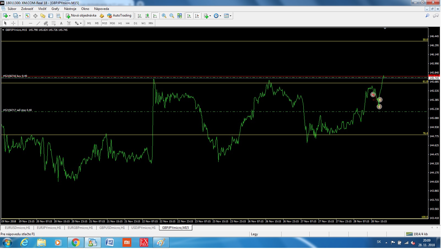Expand the new chart dropdown arrow
Viewport: 441px width, 249px height.
pyautogui.click(x=10, y=16)
